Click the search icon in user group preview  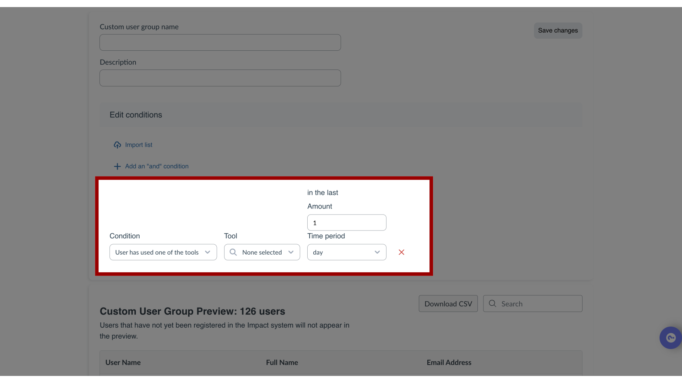[x=492, y=304]
